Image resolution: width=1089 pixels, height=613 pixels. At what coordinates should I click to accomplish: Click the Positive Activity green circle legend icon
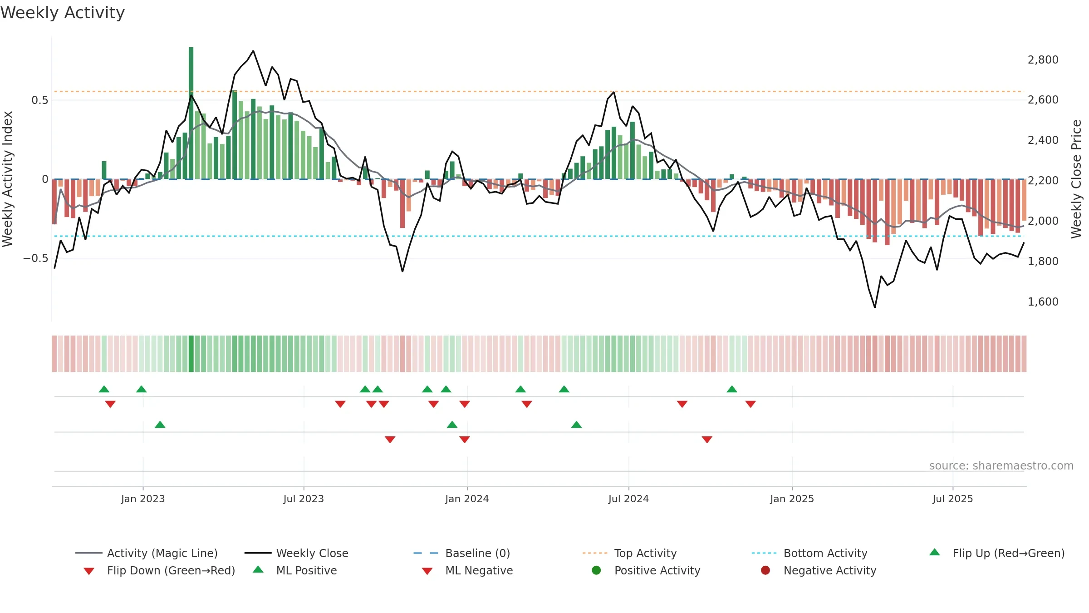point(596,570)
